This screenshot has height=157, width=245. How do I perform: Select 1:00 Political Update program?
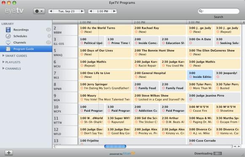91,41
